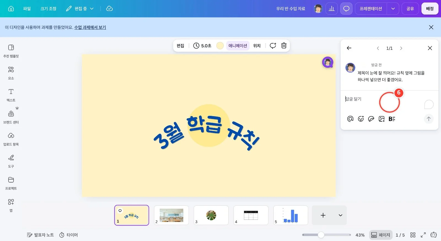Image resolution: width=441 pixels, height=241 pixels.
Task: Select slide 4 table thumbnail
Action: click(251, 215)
